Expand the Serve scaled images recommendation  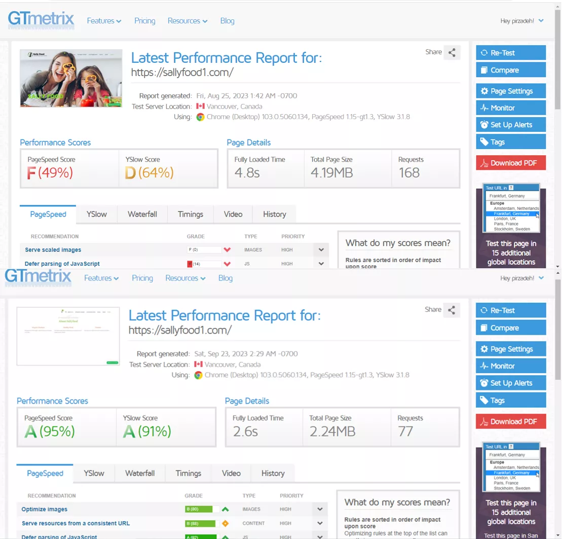pos(321,249)
